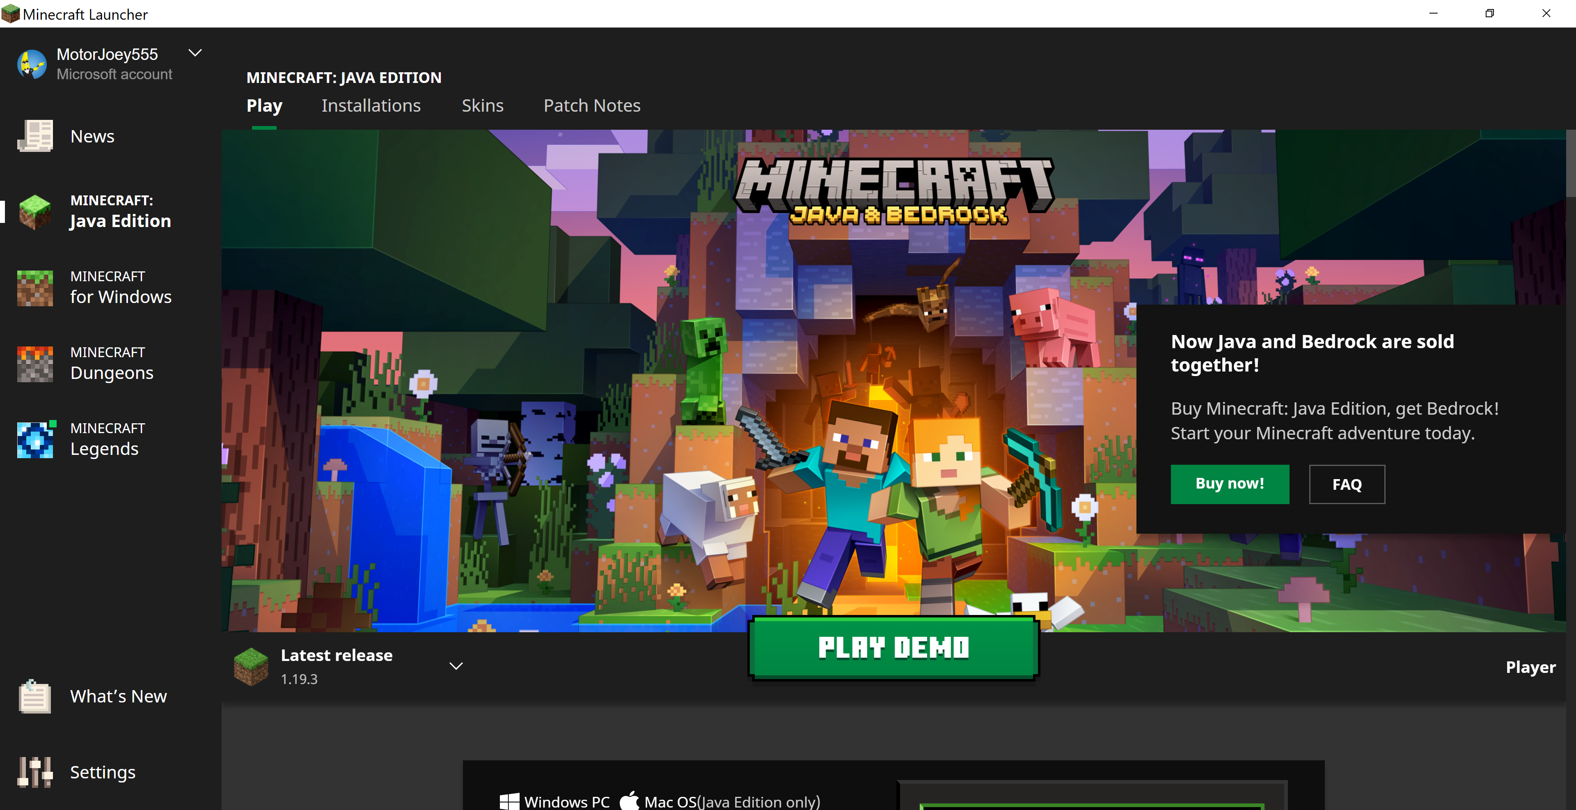The image size is (1576, 810).
Task: Click the Mac OS apple logo icon
Action: pyautogui.click(x=630, y=801)
